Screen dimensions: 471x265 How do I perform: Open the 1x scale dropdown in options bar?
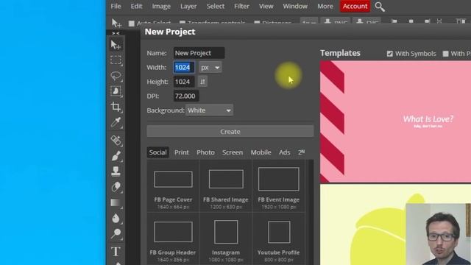coord(309,23)
